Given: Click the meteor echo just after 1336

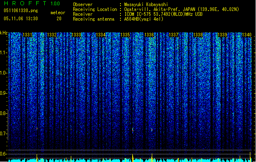Looking at the screenshot, I should pos(152,130).
